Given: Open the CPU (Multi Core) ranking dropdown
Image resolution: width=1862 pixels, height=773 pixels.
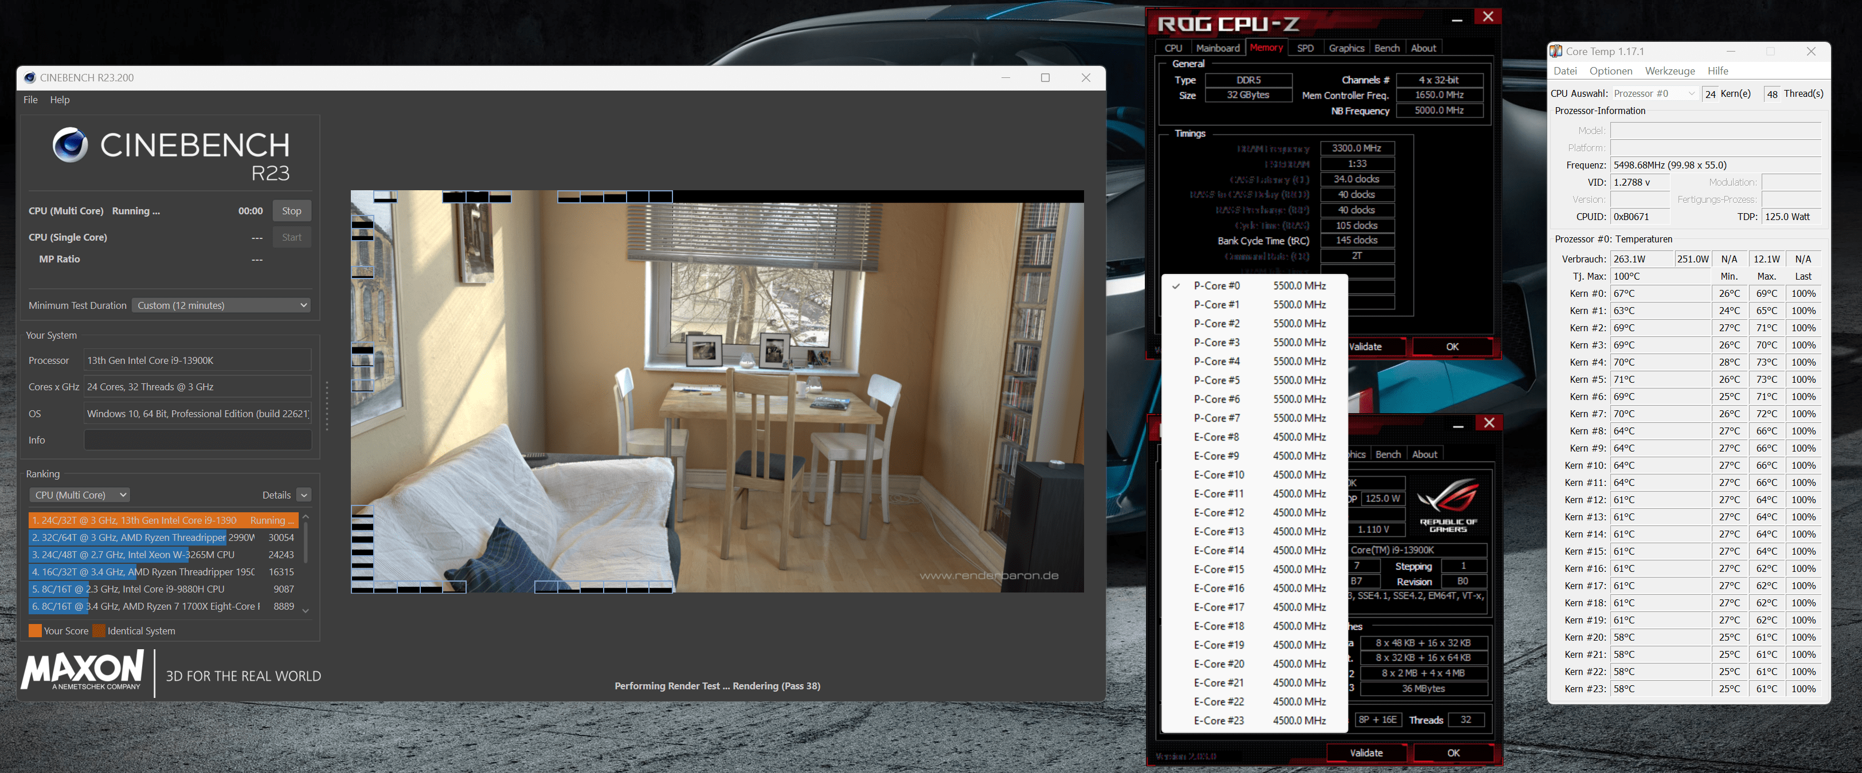Looking at the screenshot, I should 80,495.
